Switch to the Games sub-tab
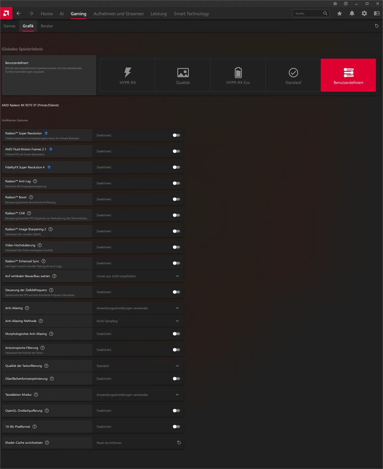 (x=10, y=26)
